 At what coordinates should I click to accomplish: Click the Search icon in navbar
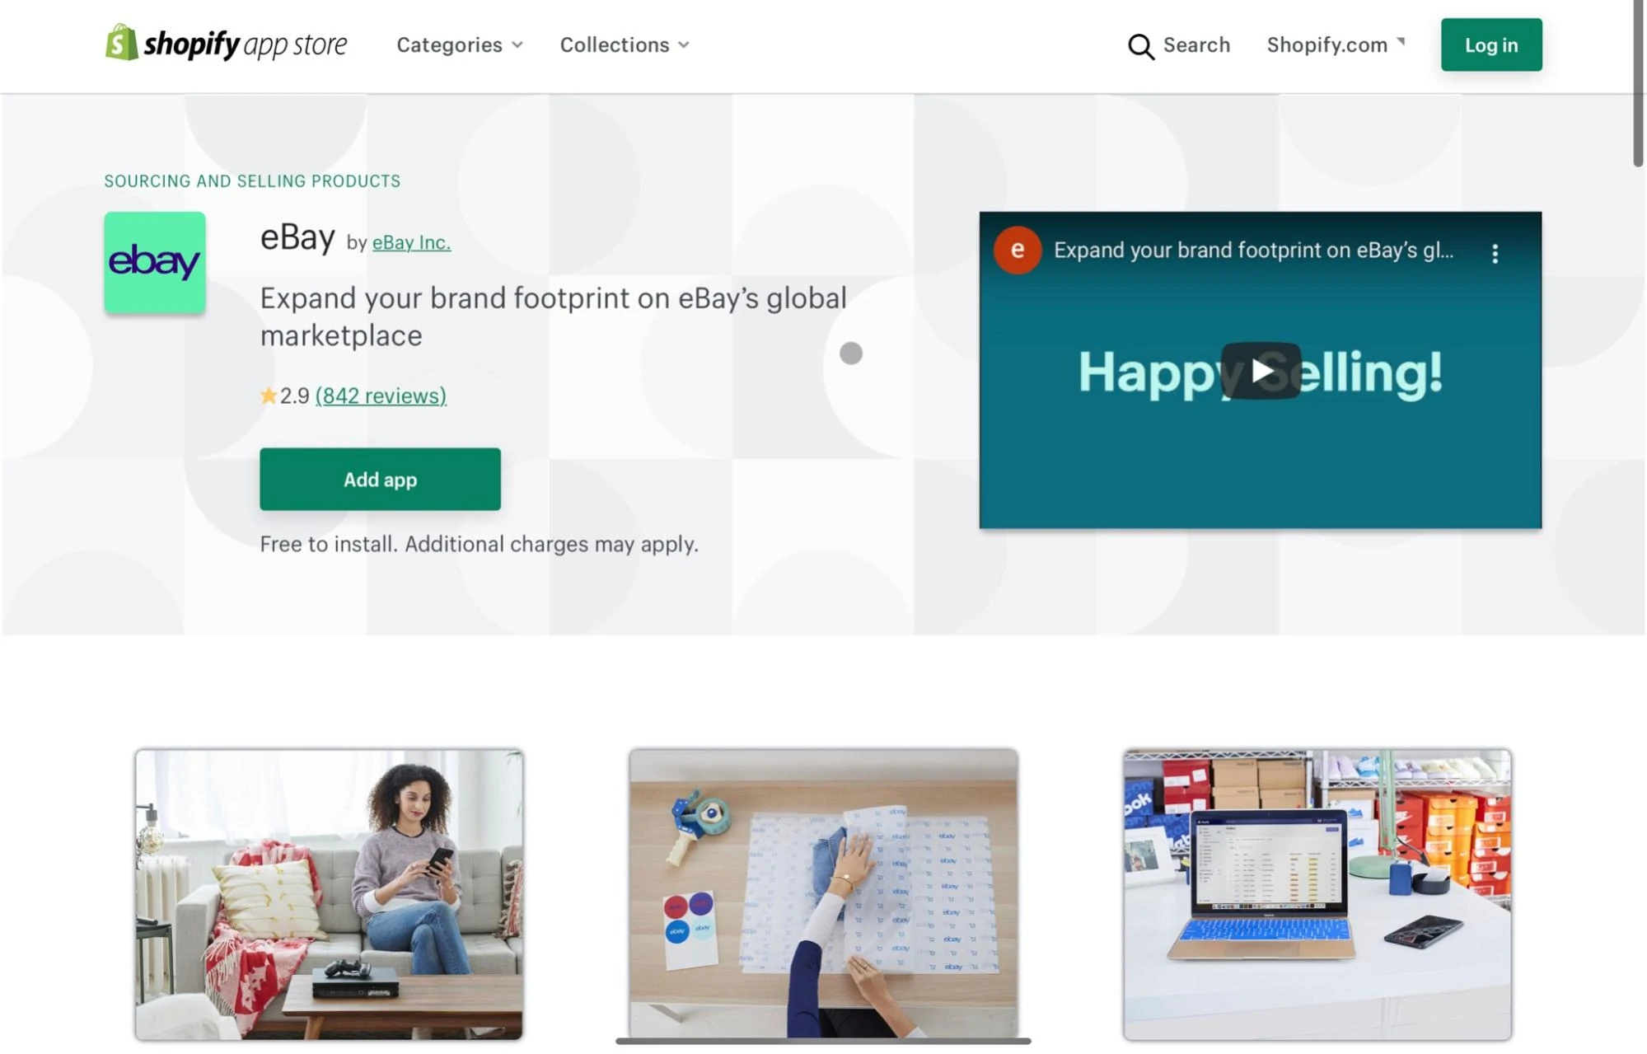1142,45
